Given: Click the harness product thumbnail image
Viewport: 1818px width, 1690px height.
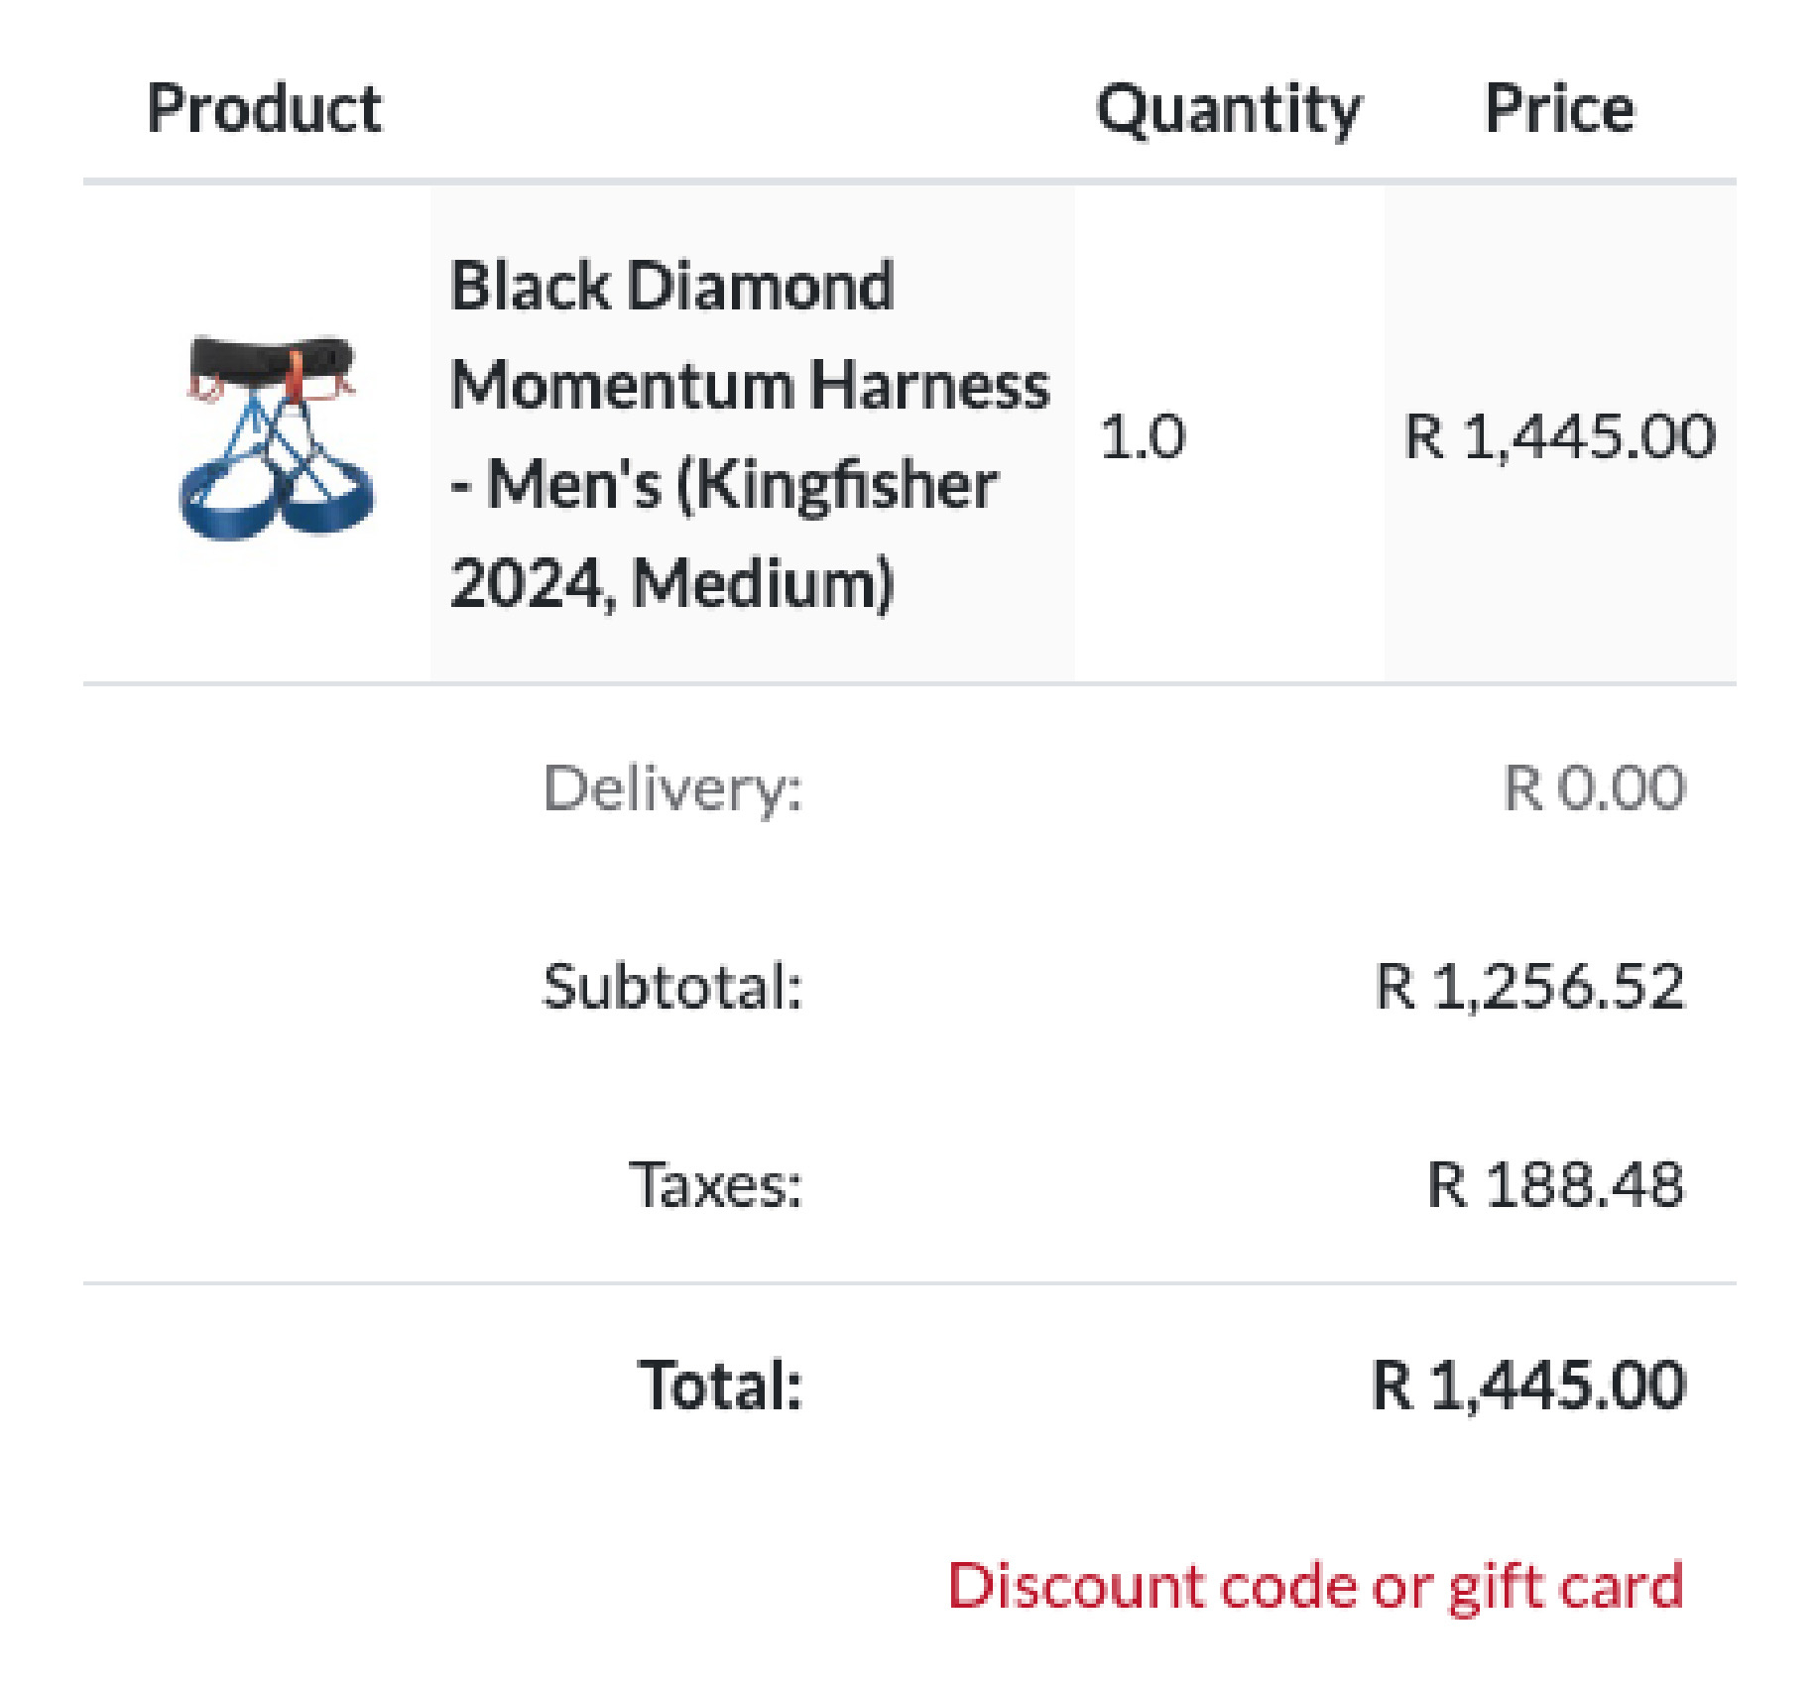Looking at the screenshot, I should 276,435.
